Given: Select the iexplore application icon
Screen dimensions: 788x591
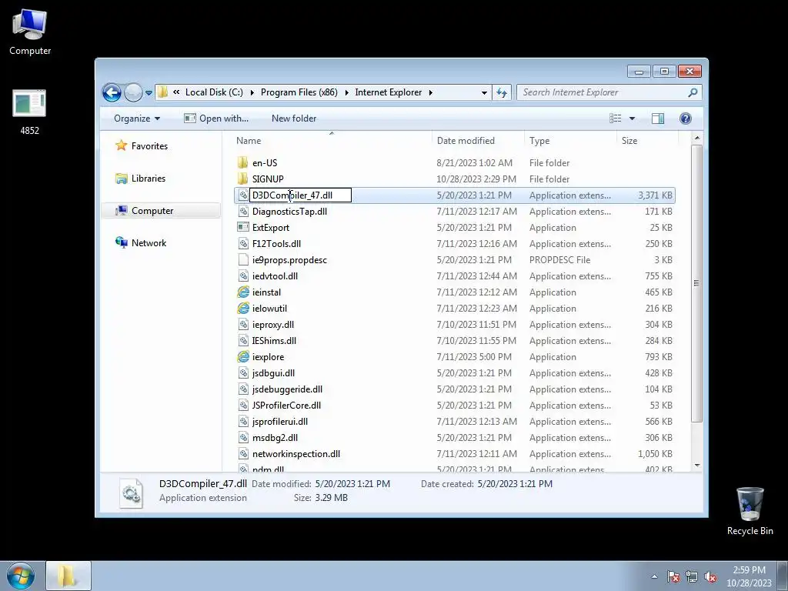Looking at the screenshot, I should pyautogui.click(x=243, y=357).
